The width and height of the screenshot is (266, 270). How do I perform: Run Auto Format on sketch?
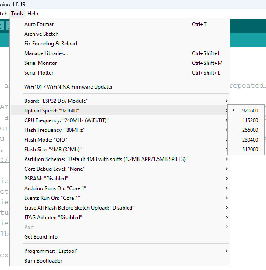(39, 24)
